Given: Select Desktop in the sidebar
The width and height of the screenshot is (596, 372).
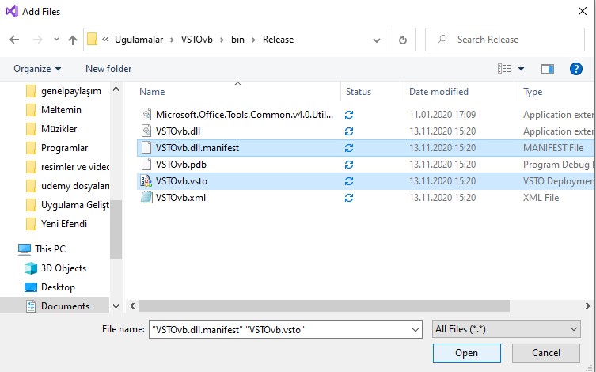Looking at the screenshot, I should [58, 287].
